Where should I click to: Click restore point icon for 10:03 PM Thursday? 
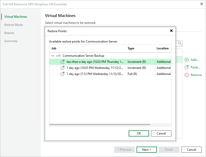(x=63, y=62)
